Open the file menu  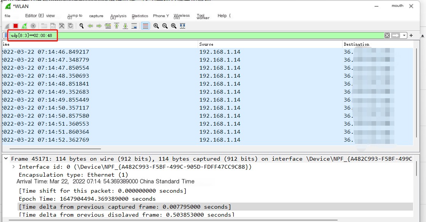click(8, 16)
